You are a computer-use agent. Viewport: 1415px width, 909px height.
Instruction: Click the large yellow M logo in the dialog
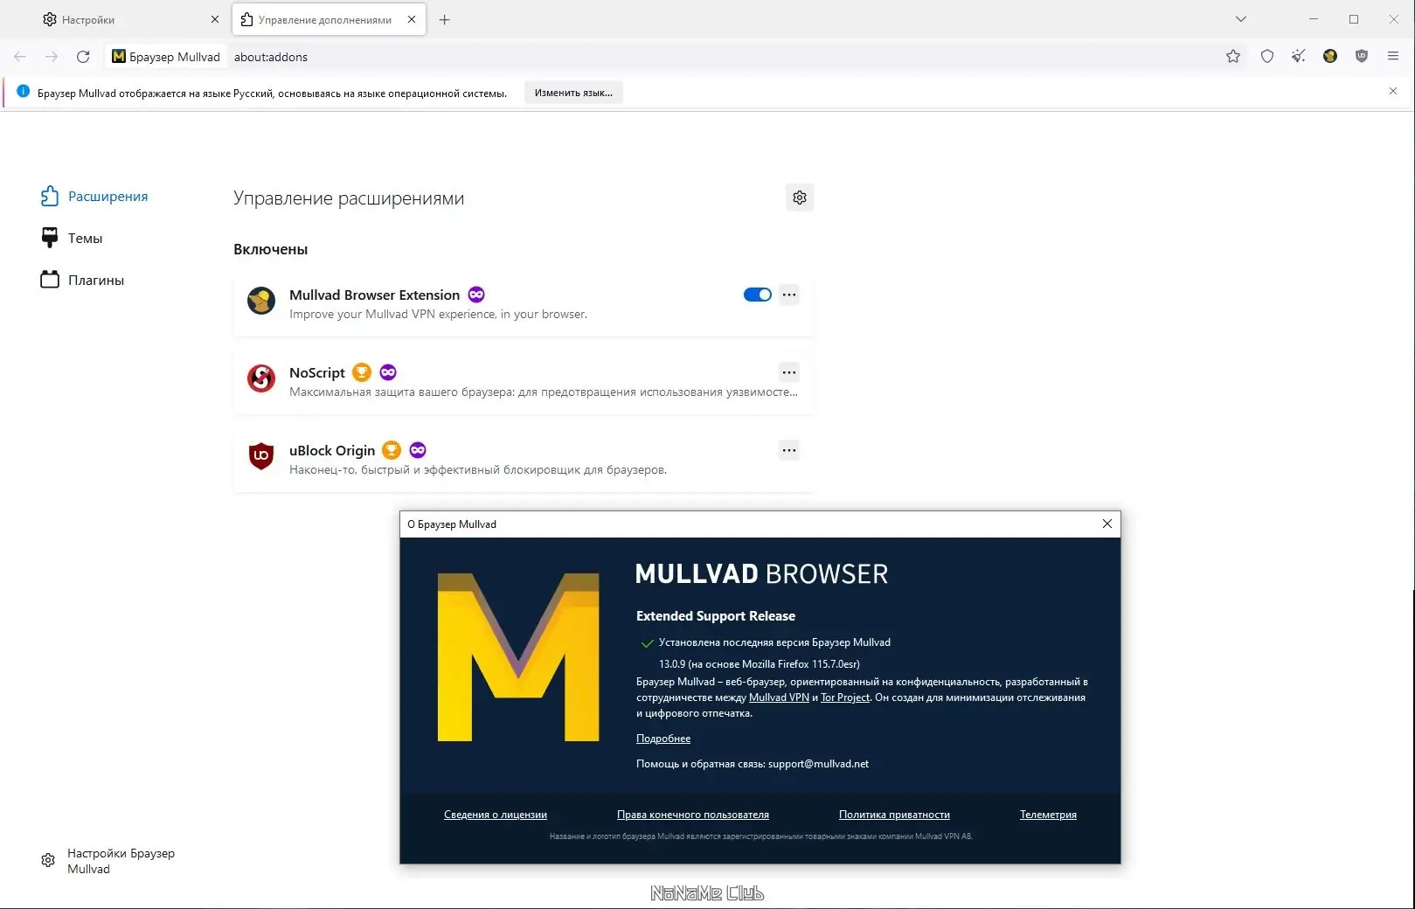pyautogui.click(x=518, y=657)
